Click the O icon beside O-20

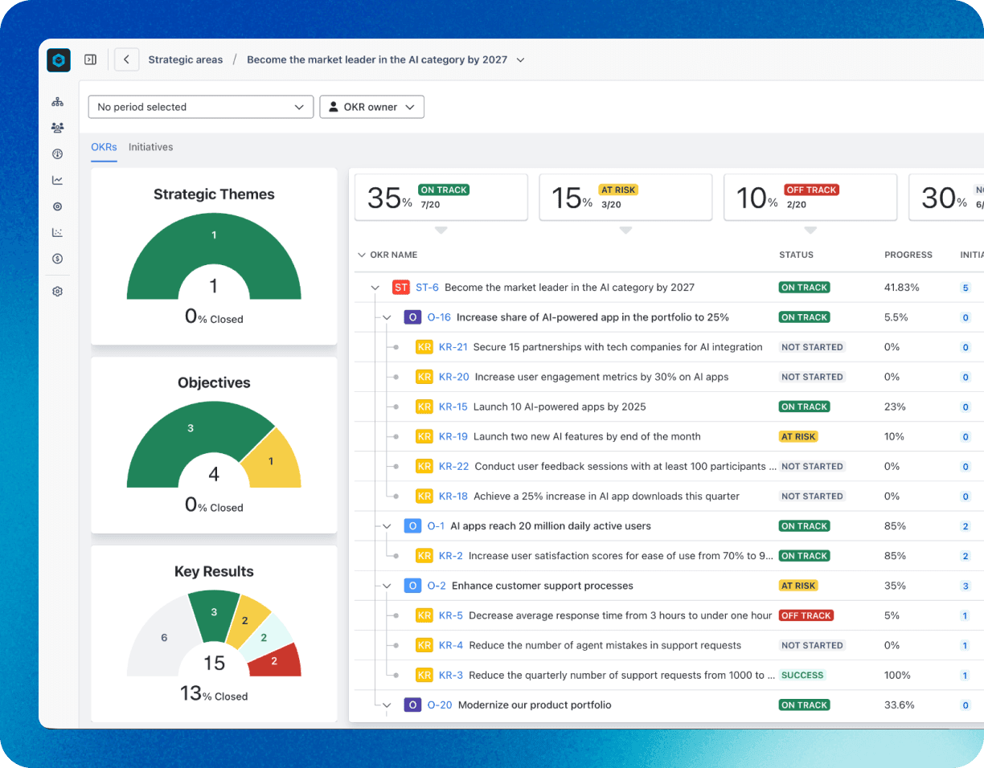(x=412, y=705)
